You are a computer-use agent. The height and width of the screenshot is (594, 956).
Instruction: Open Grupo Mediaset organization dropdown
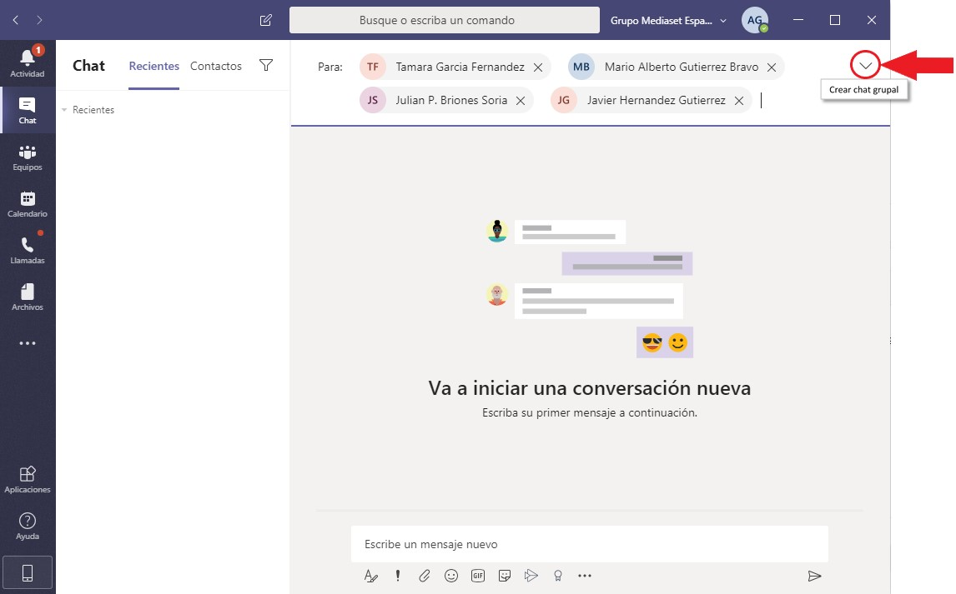(x=669, y=20)
